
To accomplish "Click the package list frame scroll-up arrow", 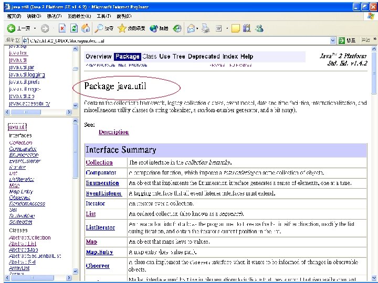I will (75, 49).
